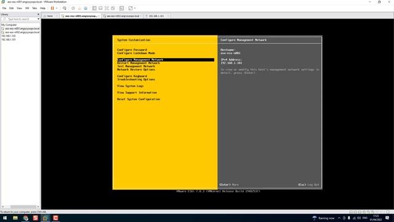Open the Edit menu
This screenshot has width=394, height=222.
tap(12, 8)
